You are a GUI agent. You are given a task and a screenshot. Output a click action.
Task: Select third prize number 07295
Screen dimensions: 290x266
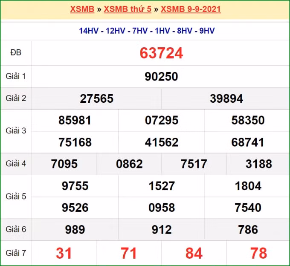pyautogui.click(x=162, y=120)
